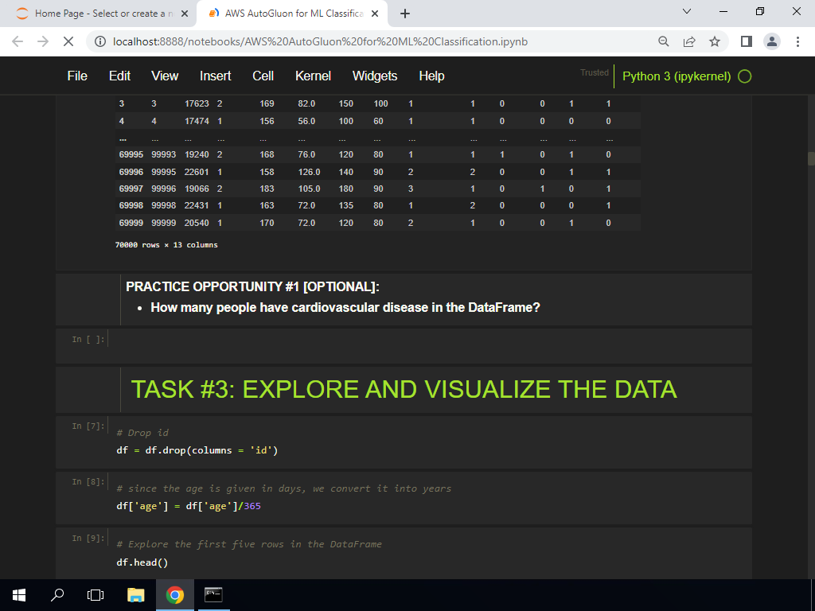Image resolution: width=815 pixels, height=611 pixels.
Task: Open Chrome three-dot menu
Action: click(797, 41)
